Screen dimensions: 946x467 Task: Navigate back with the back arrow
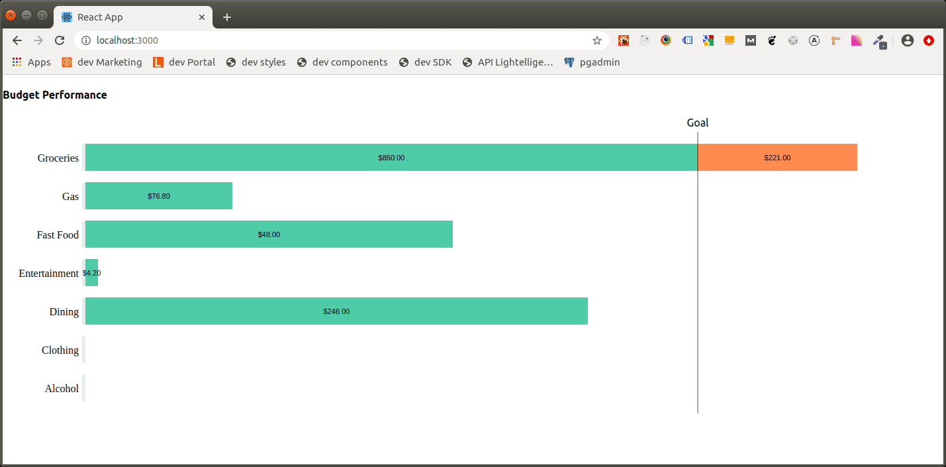click(17, 40)
